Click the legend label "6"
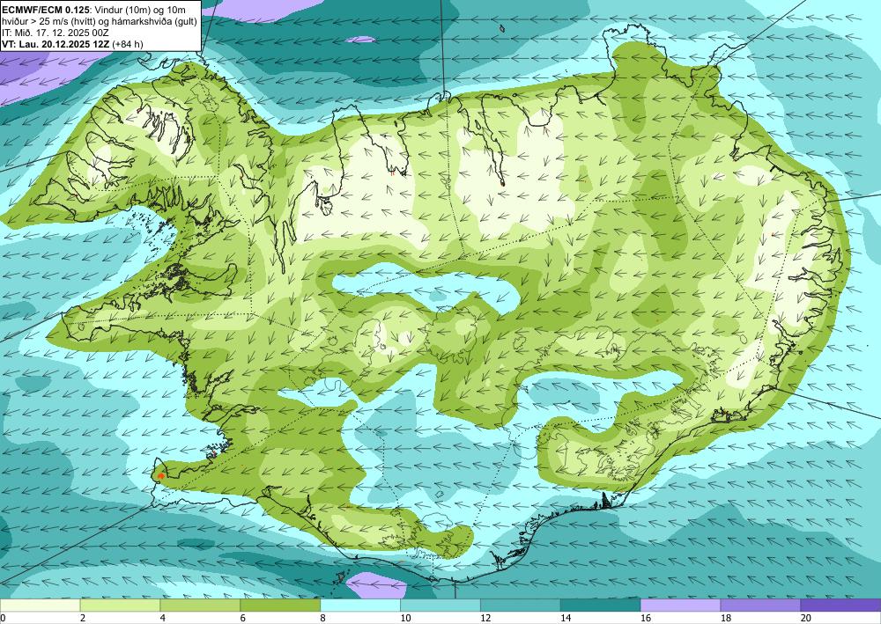 pyautogui.click(x=243, y=618)
